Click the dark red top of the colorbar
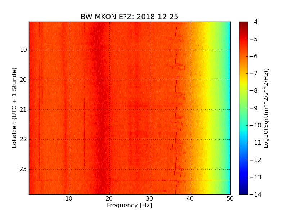288x216 pixels. click(x=244, y=25)
